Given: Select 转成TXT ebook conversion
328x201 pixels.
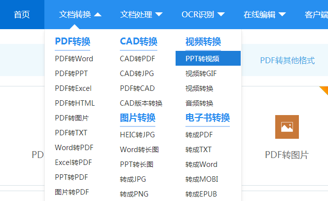Looking at the screenshot, I should 198,150.
